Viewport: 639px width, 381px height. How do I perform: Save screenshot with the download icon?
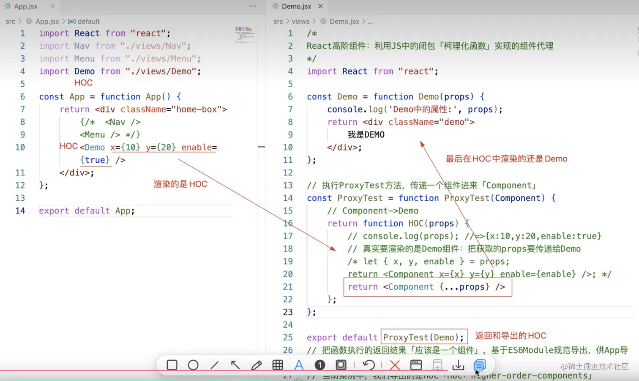pyautogui.click(x=459, y=365)
